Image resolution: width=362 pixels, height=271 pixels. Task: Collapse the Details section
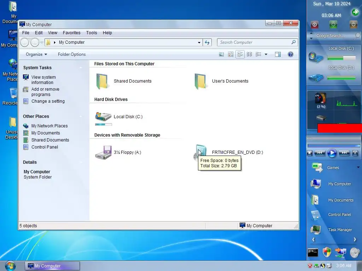81,162
